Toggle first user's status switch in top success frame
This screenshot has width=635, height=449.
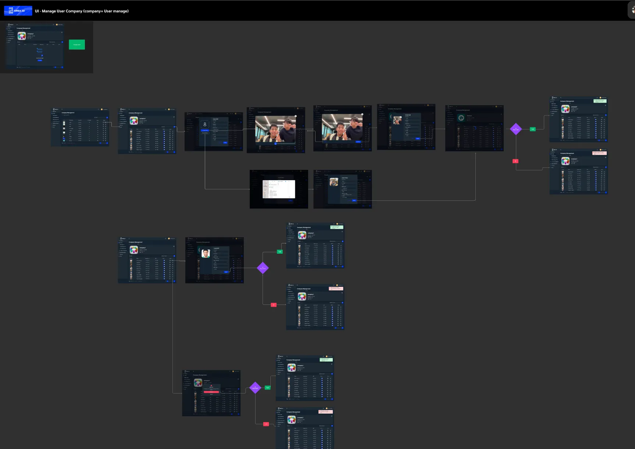point(596,120)
